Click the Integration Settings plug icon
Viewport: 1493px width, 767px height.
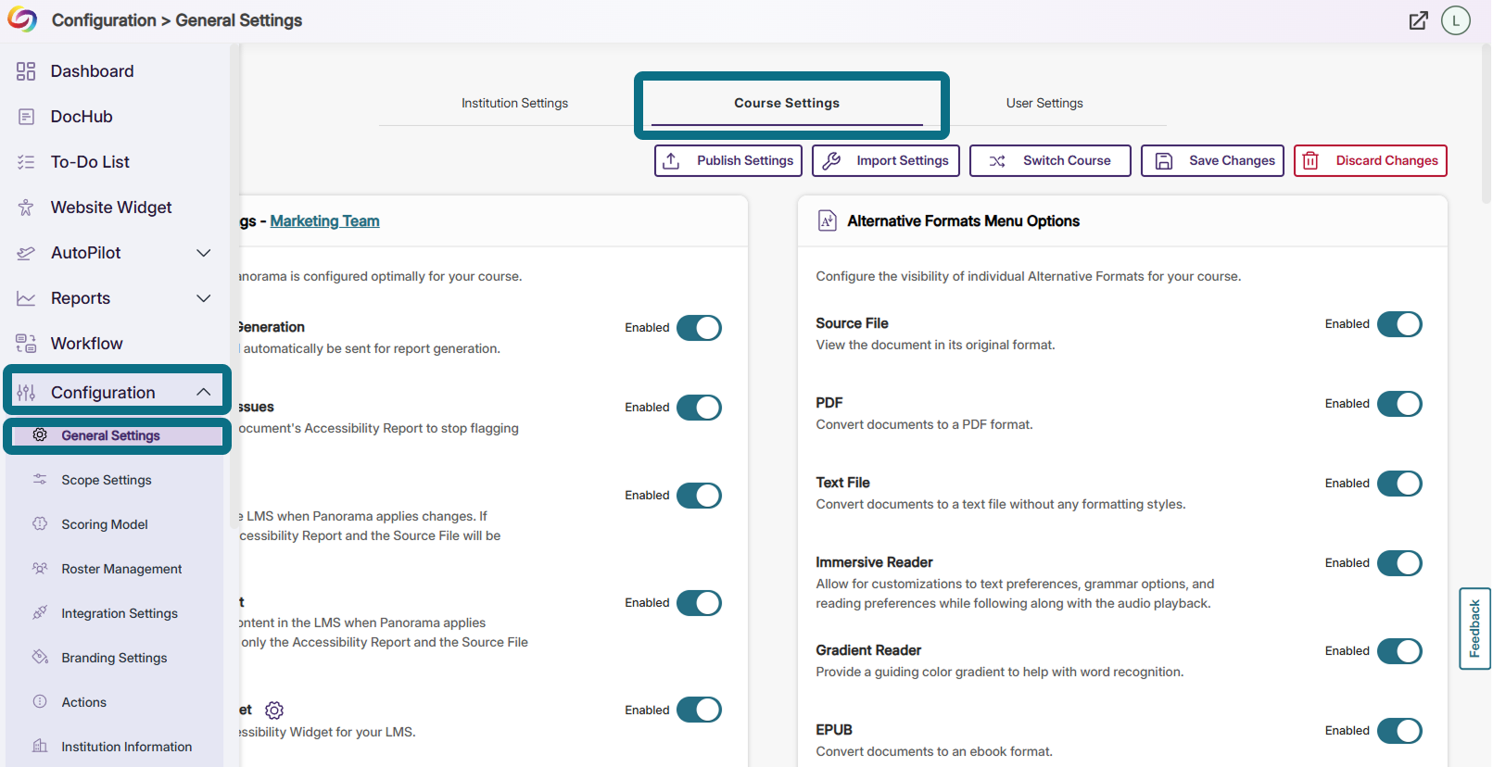click(x=40, y=612)
